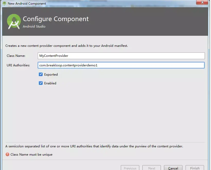Click the Class Name input field
211x170 pixels.
(x=121, y=56)
